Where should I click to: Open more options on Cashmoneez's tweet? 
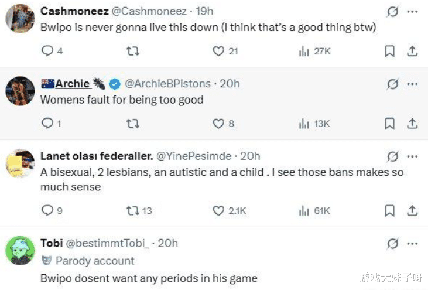coord(412,11)
